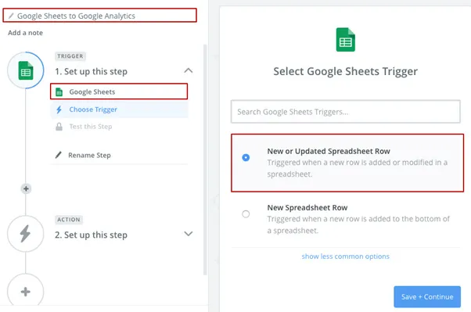Screen dimensions: 471x312
Task: Click small Google Sheets icon in step list
Action: pyautogui.click(x=59, y=92)
